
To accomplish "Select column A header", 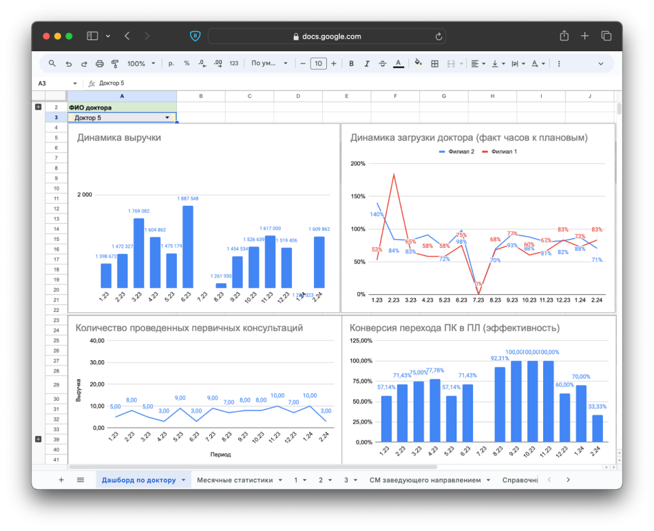I will [x=123, y=96].
